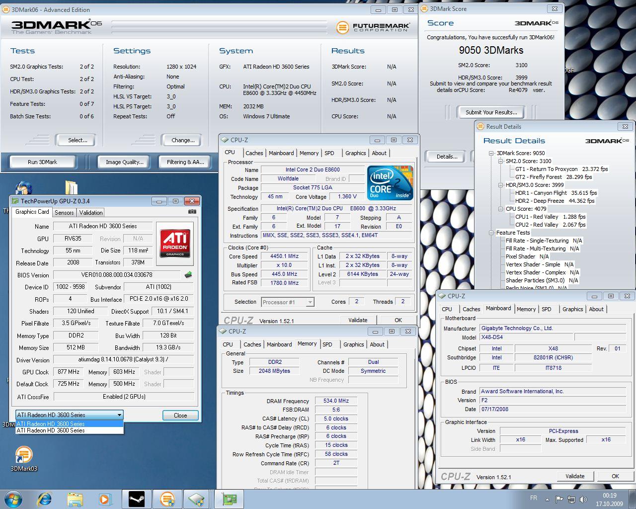The width and height of the screenshot is (636, 509).
Task: Click the network tray icon
Action: point(571,499)
